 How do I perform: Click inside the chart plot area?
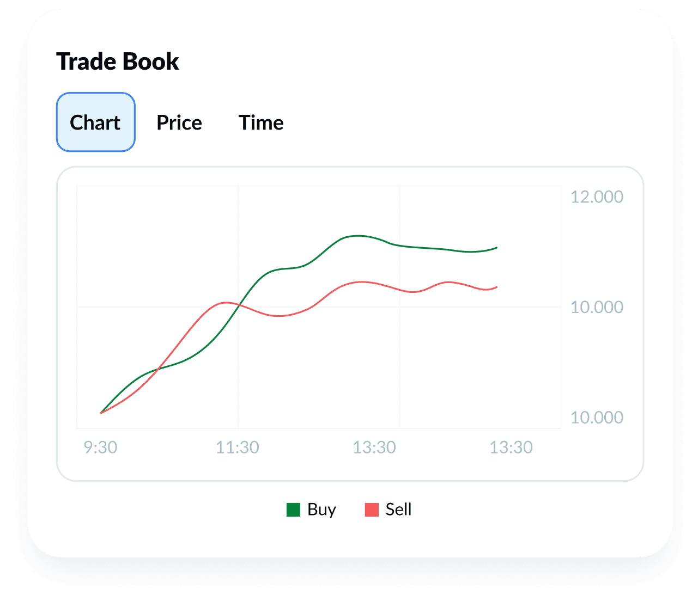(x=319, y=305)
